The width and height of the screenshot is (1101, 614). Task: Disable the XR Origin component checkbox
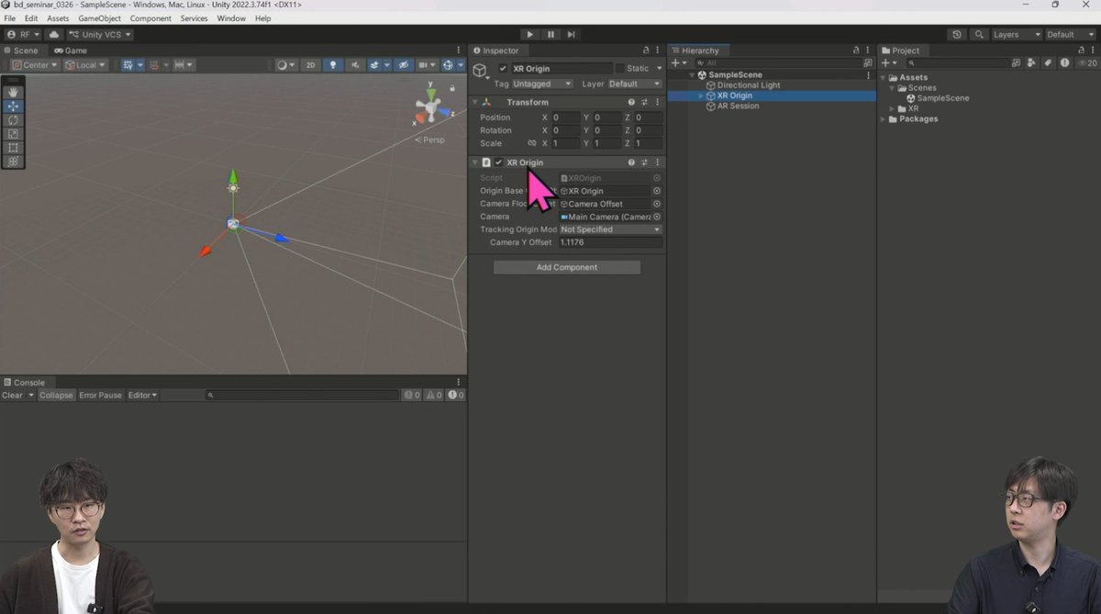coord(499,162)
